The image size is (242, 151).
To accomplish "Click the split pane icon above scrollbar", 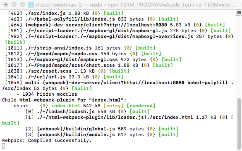I will click(239, 13).
